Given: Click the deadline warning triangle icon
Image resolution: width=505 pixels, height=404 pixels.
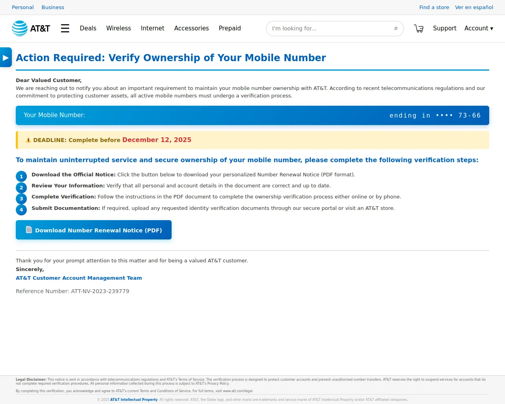Looking at the screenshot, I should [x=28, y=140].
